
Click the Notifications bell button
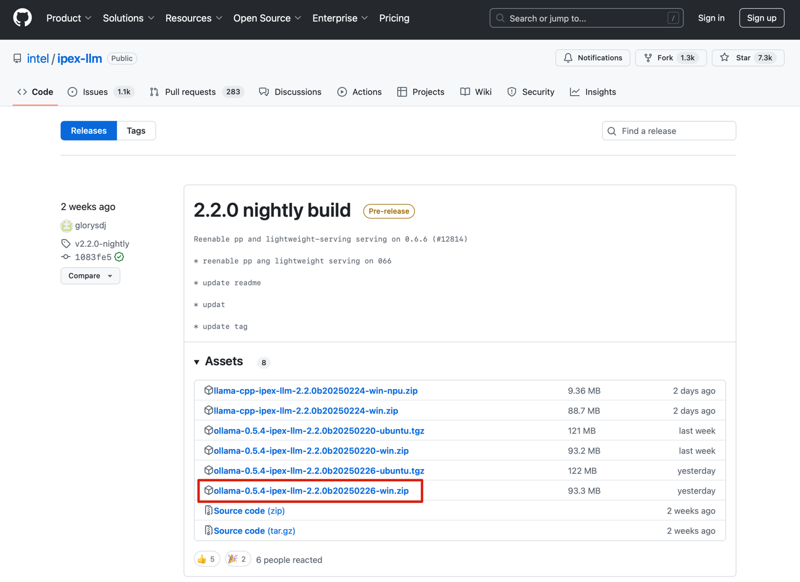coord(592,58)
